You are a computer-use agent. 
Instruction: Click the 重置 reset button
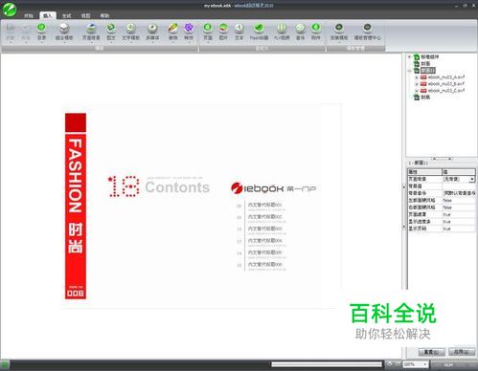click(x=431, y=352)
